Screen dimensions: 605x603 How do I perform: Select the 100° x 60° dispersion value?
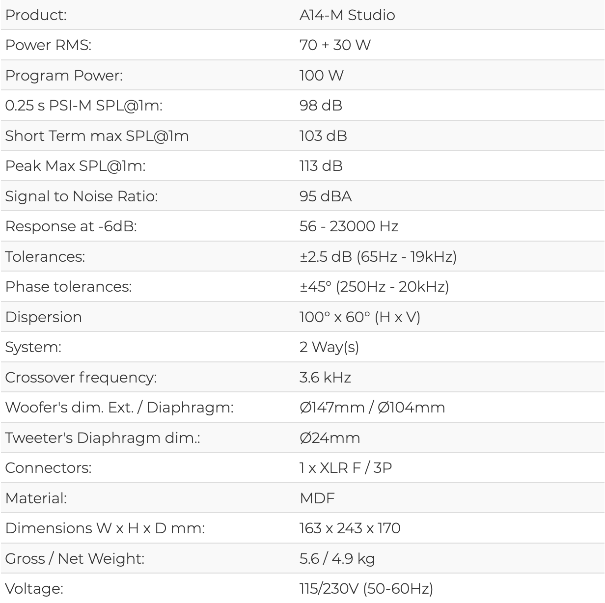[360, 317]
